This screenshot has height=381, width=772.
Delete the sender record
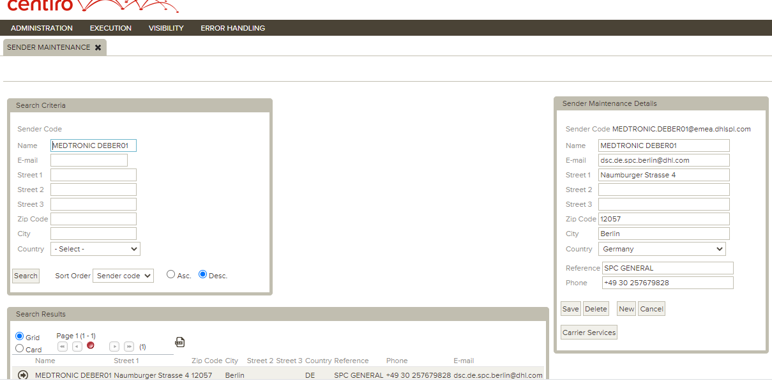(x=596, y=309)
